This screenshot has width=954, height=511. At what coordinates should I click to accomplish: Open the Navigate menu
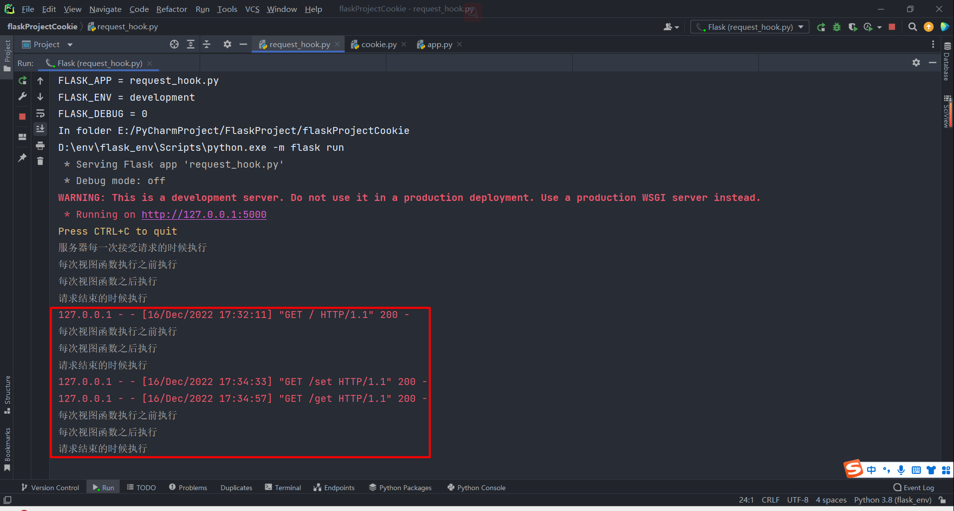tap(105, 9)
